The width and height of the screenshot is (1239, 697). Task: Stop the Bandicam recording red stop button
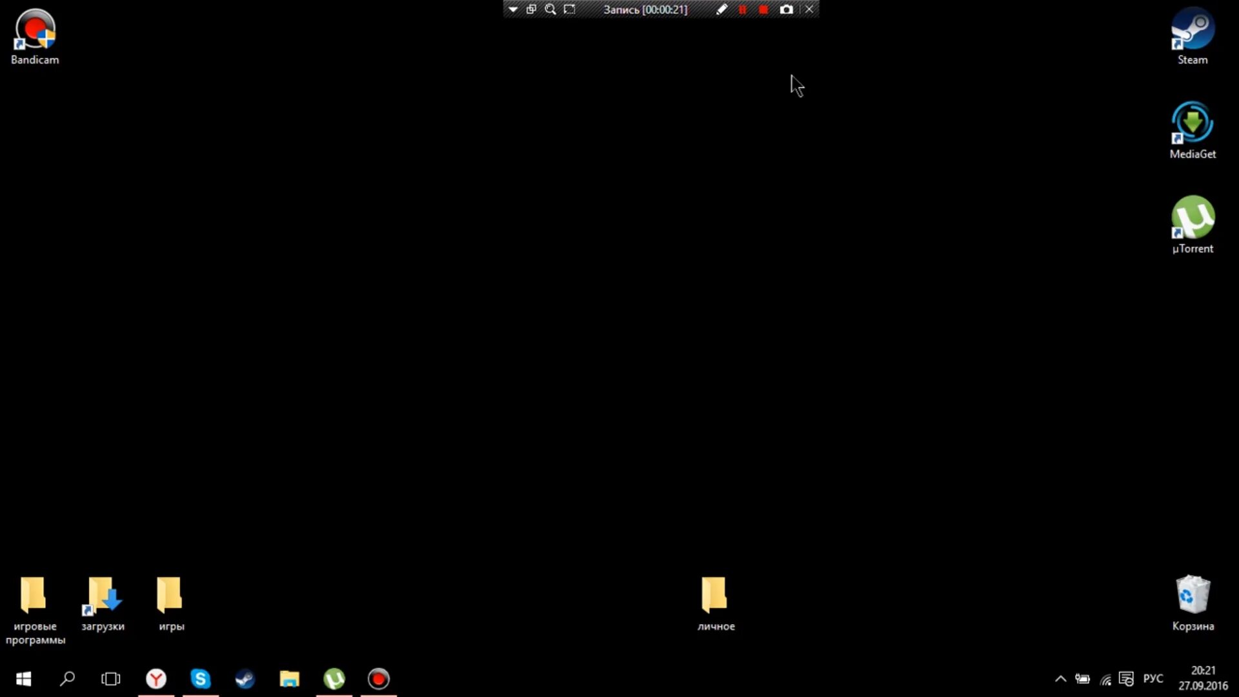click(763, 10)
